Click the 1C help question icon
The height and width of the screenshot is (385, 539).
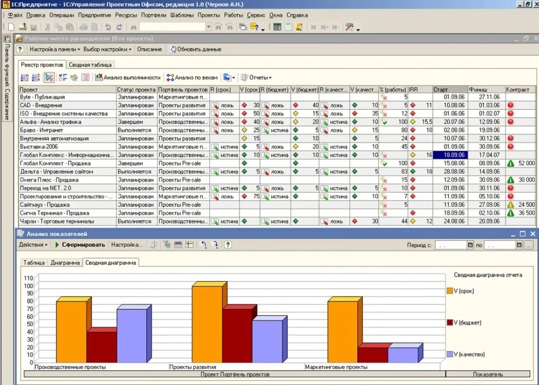pyautogui.click(x=254, y=27)
